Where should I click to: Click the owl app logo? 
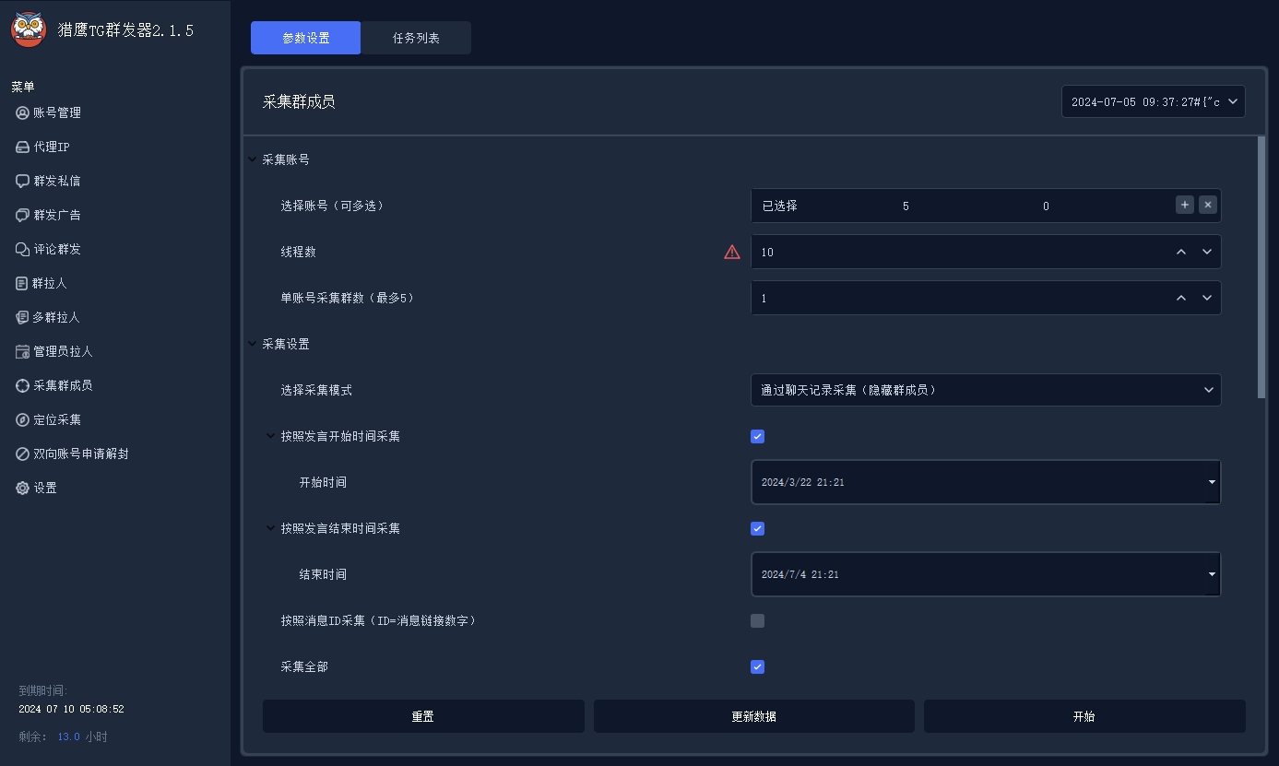[29, 30]
